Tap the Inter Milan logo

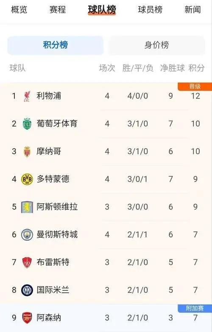pyautogui.click(x=27, y=290)
